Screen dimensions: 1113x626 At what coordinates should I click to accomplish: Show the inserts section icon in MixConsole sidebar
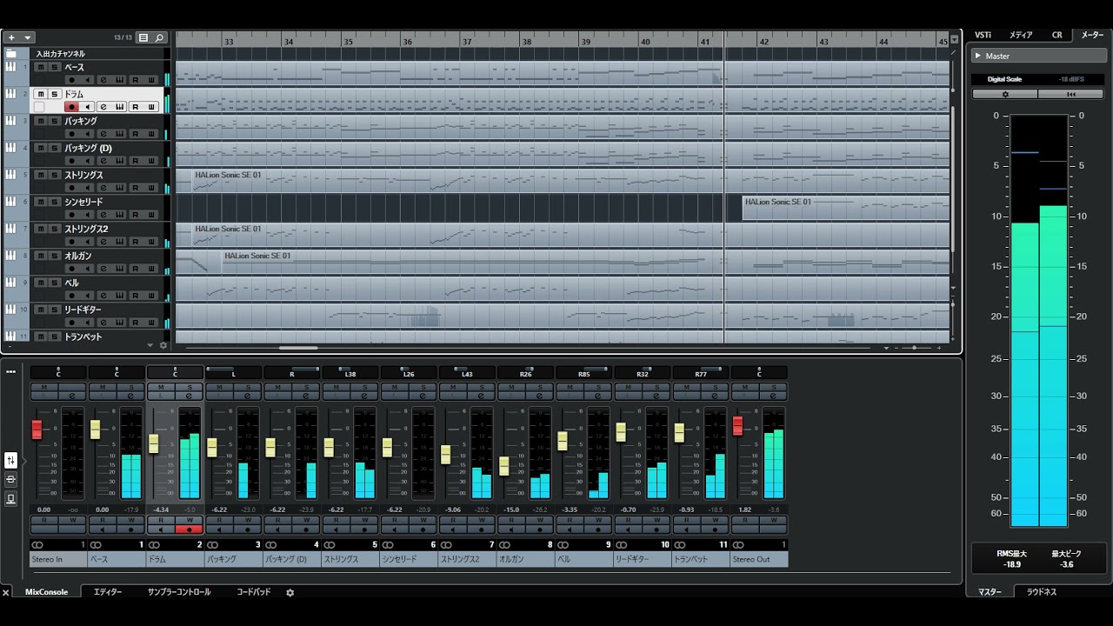tap(10, 479)
